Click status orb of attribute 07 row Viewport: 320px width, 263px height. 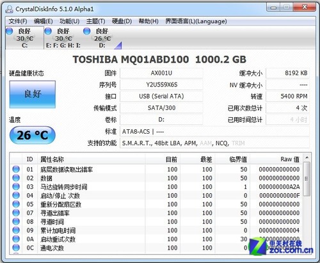coord(16,213)
